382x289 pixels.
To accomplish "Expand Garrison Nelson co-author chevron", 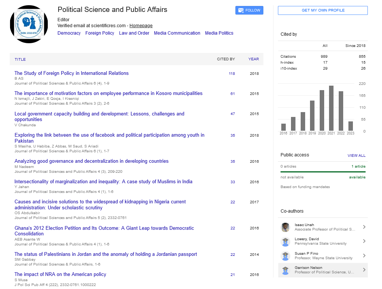I will click(364, 270).
